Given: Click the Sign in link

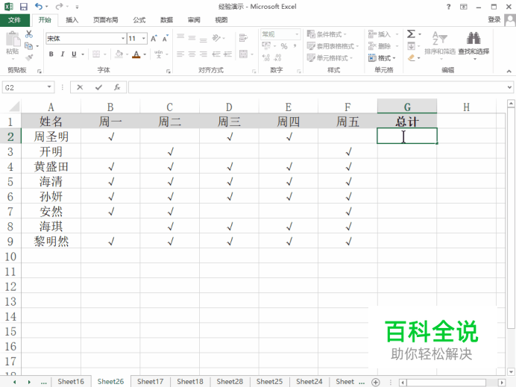Looking at the screenshot, I should [494, 19].
